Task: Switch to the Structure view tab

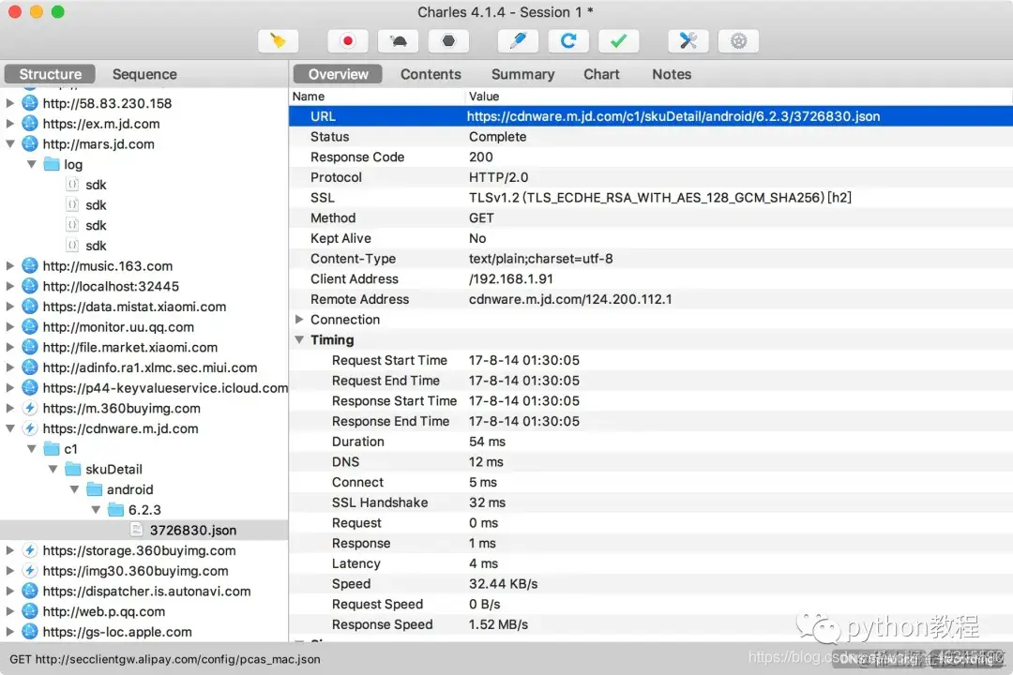Action: pos(51,74)
